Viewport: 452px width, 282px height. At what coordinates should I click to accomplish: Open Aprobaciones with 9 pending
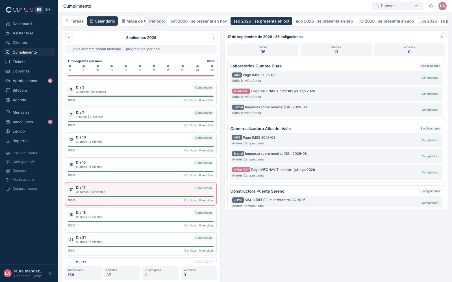click(x=29, y=81)
